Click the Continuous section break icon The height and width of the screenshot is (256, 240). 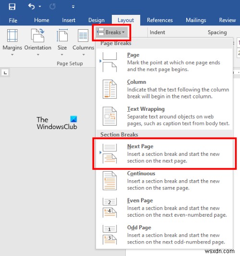[109, 181]
